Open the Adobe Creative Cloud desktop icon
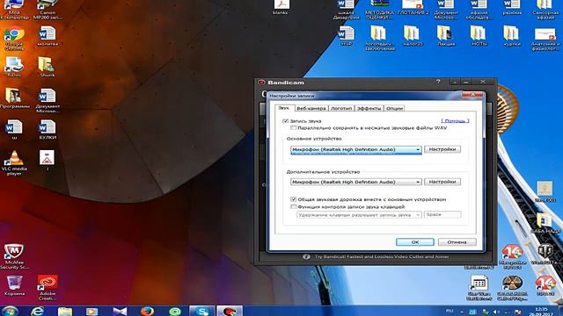 [x=48, y=287]
